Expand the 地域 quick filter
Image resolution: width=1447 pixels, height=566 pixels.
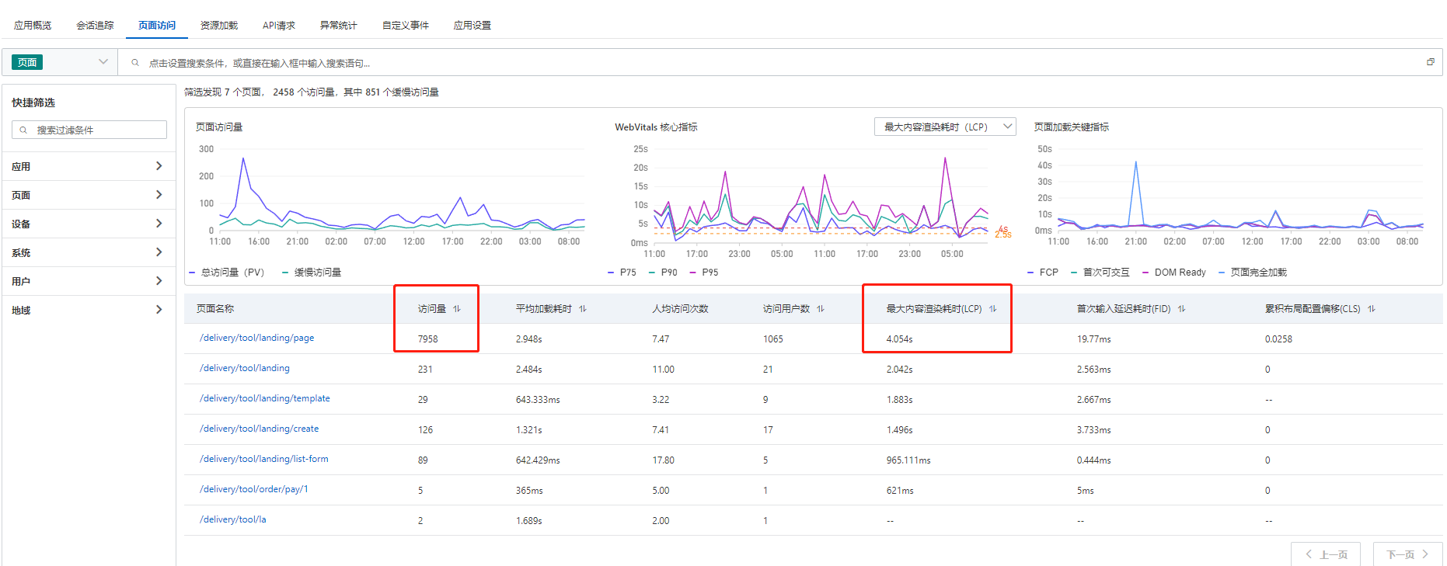87,310
